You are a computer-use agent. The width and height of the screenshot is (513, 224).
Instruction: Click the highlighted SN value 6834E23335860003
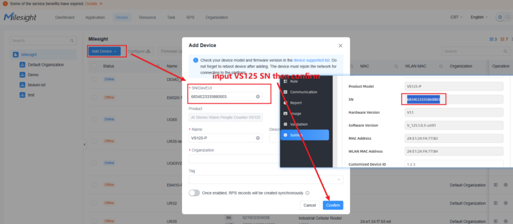(423, 100)
